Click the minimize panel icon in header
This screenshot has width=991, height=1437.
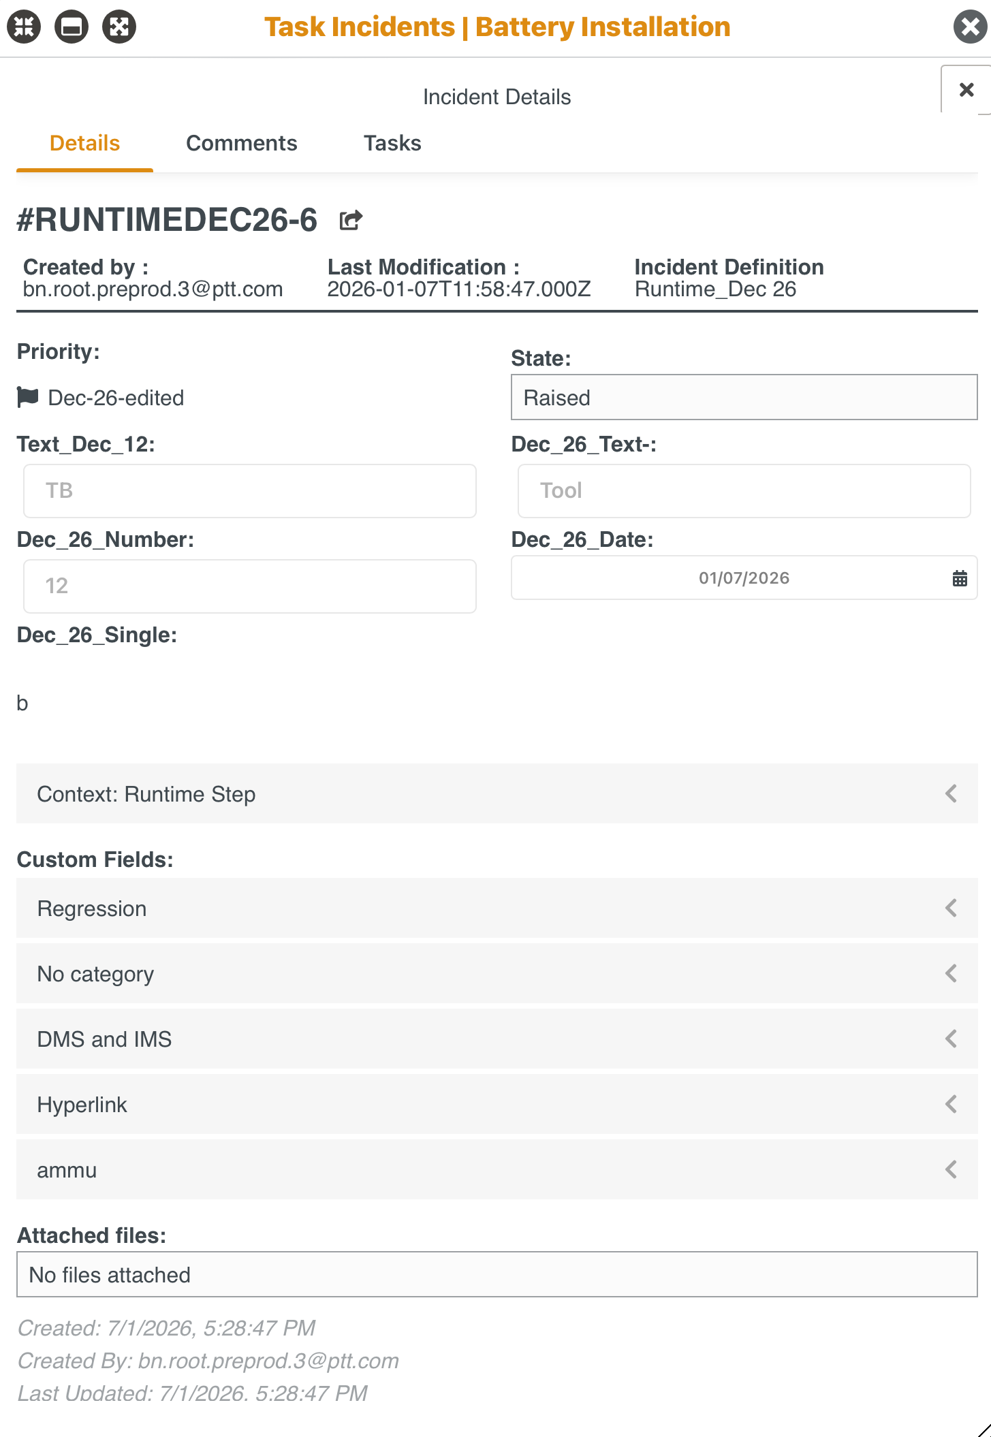pyautogui.click(x=72, y=27)
